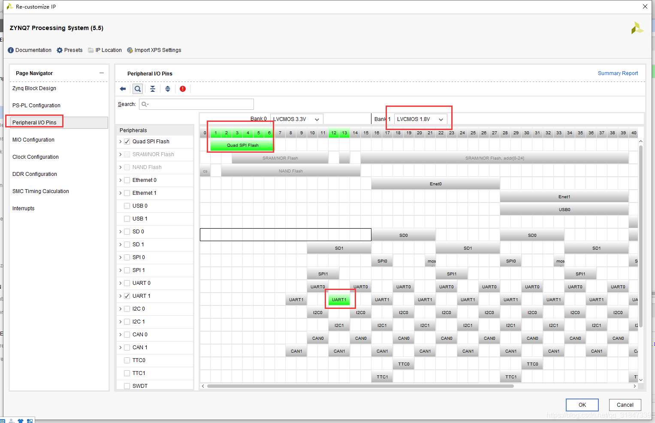Click the collapse all toolbar icon
The width and height of the screenshot is (655, 423).
tap(153, 89)
